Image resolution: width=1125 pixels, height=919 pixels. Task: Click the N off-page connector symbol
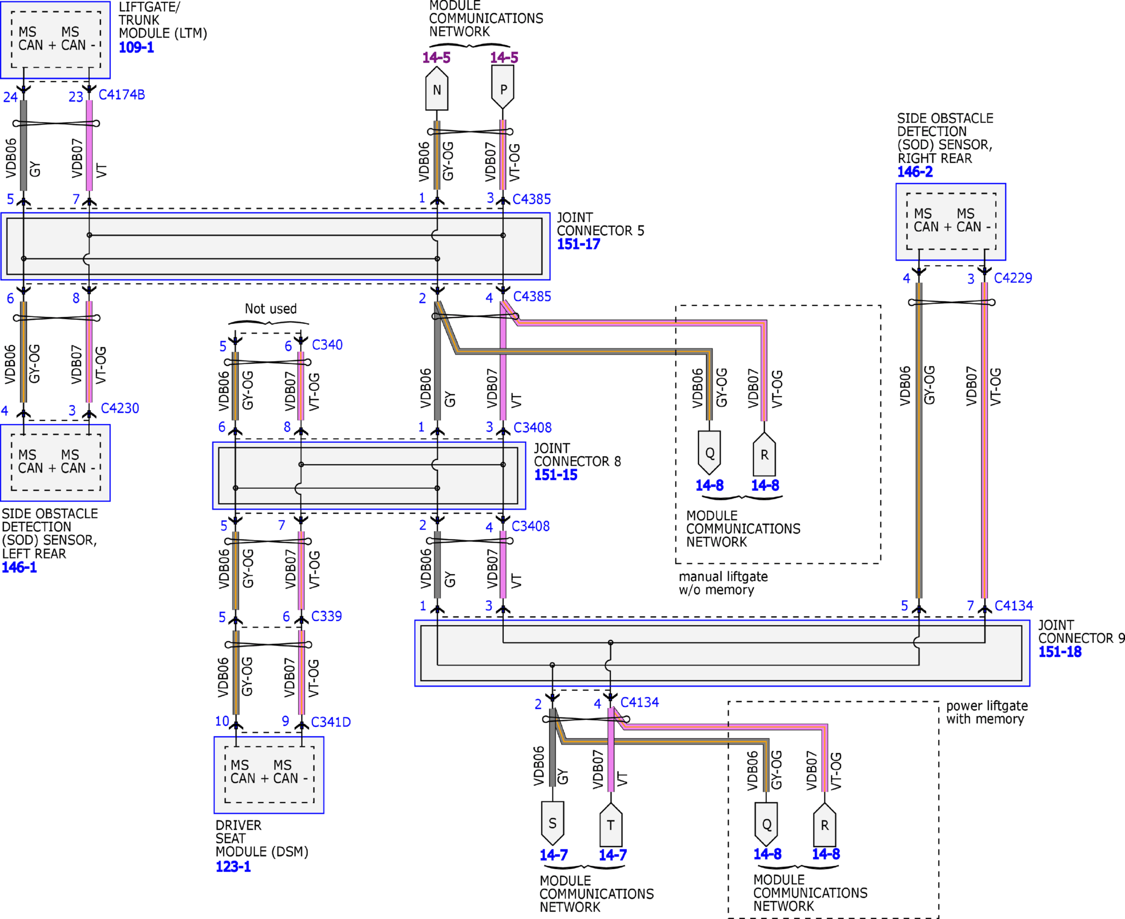(437, 88)
